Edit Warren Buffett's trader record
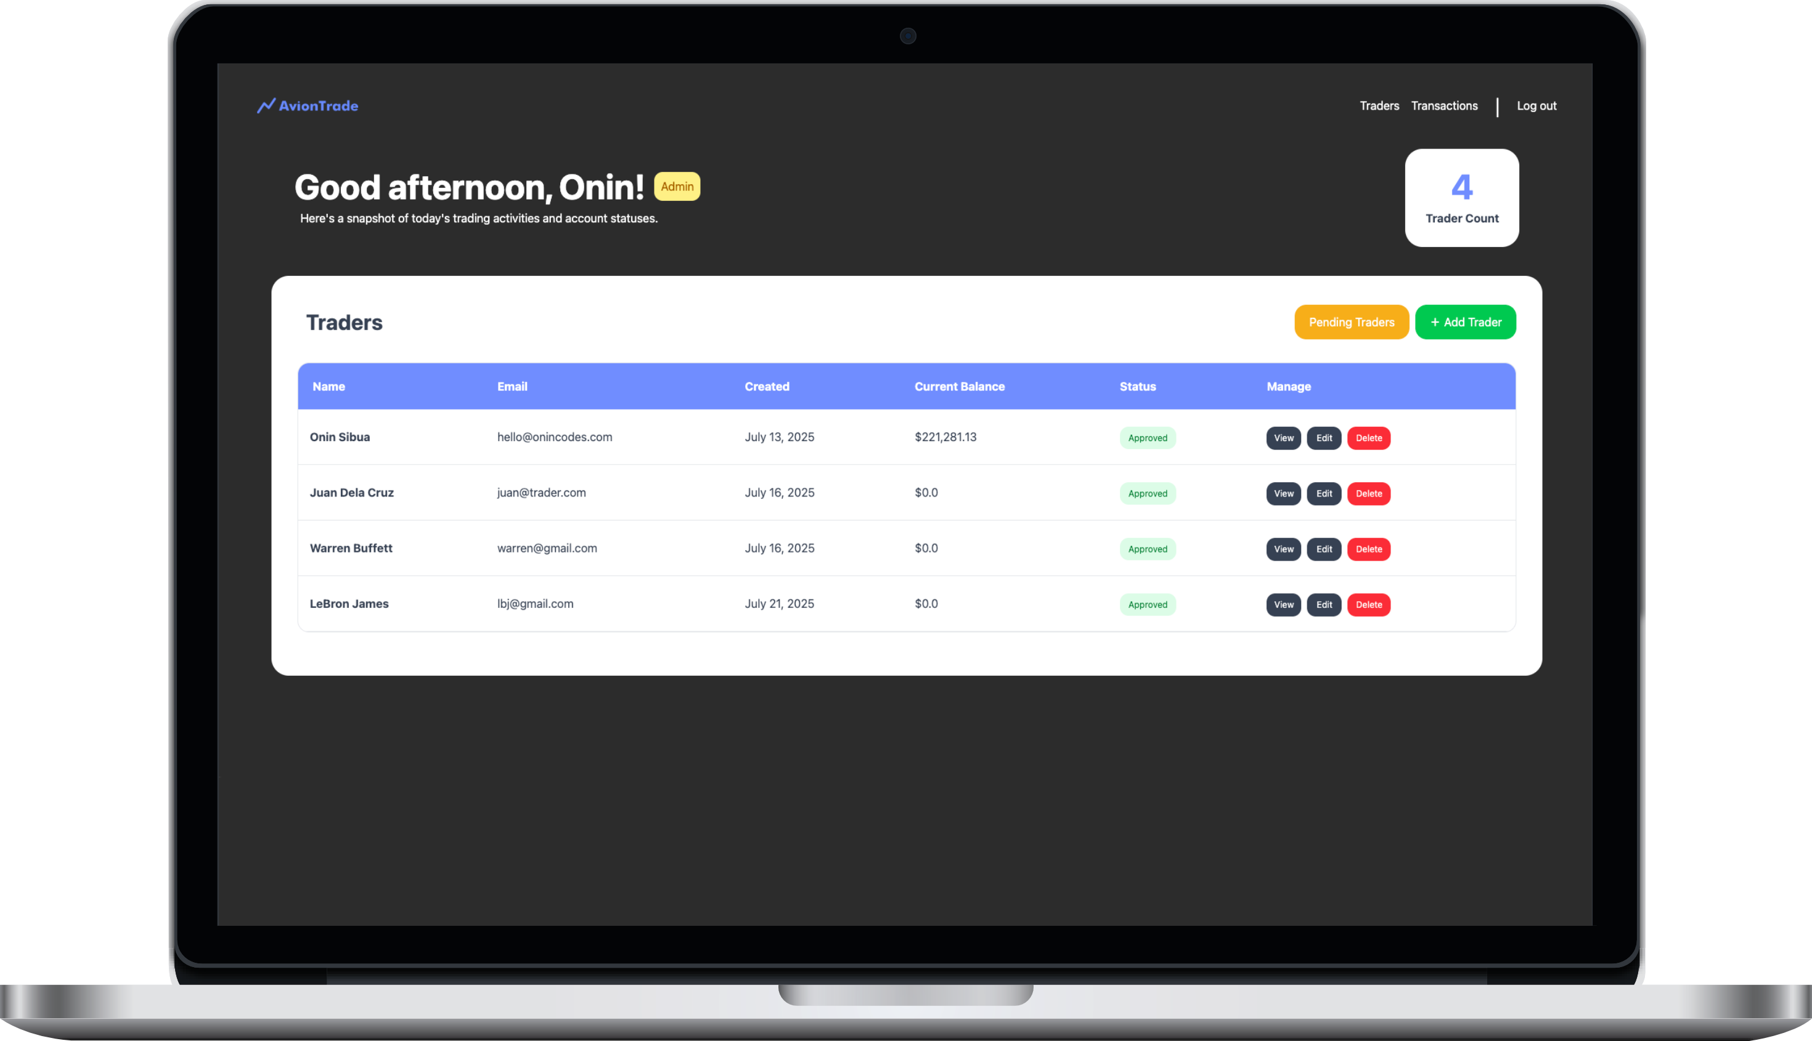Viewport: 1812px width, 1041px height. [1323, 549]
